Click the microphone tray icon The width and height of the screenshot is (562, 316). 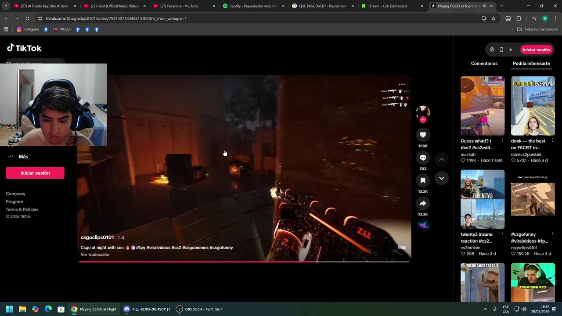(495, 309)
